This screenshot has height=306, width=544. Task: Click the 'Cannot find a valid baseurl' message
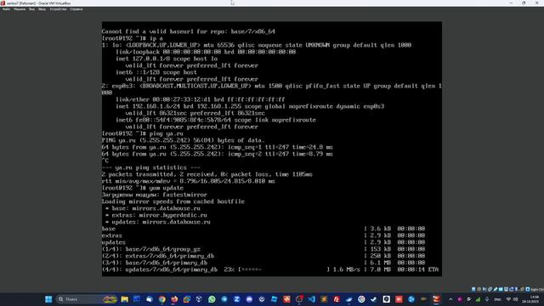[189, 31]
